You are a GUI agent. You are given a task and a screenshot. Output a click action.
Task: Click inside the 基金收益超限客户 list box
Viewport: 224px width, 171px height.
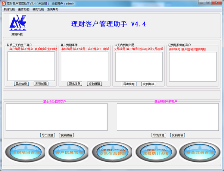57,117
